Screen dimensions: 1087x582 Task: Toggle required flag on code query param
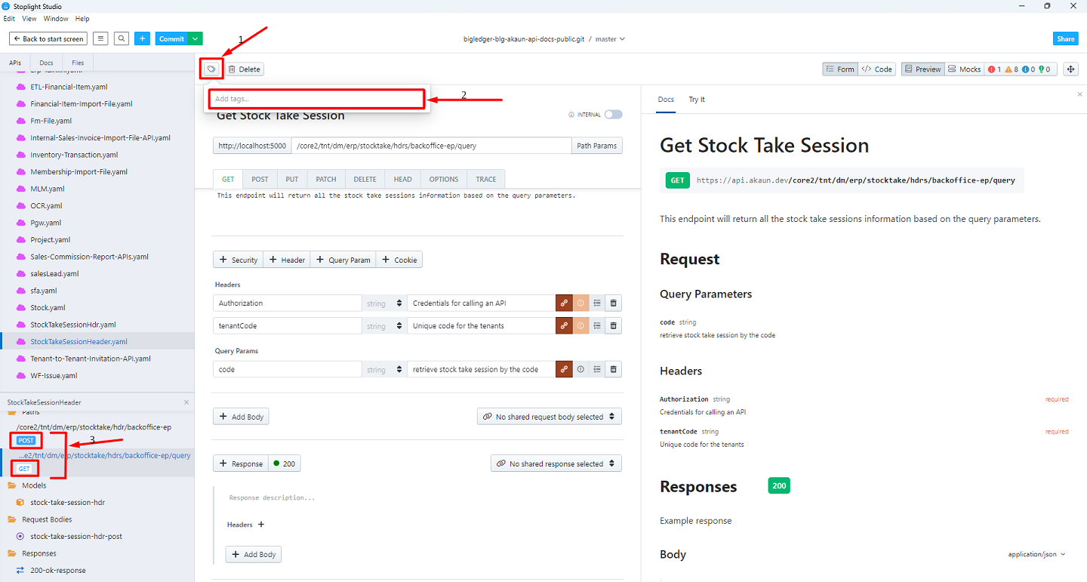pos(580,370)
